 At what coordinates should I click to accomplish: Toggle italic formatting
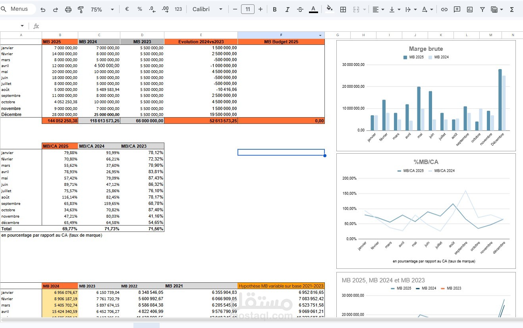click(287, 9)
